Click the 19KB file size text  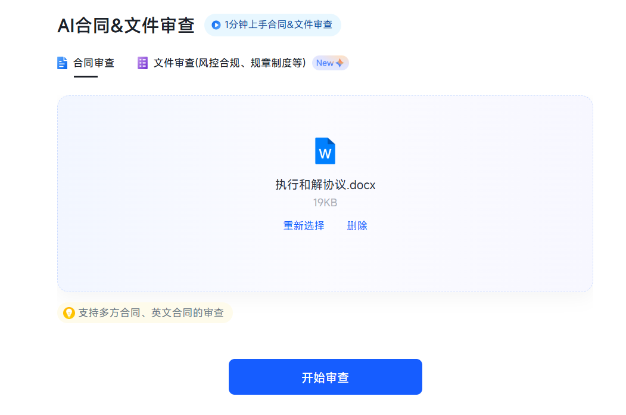tap(325, 203)
